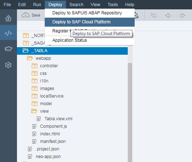The height and width of the screenshot is (162, 192).
Task: Expand the controller folder icon
Action: click(x=35, y=66)
